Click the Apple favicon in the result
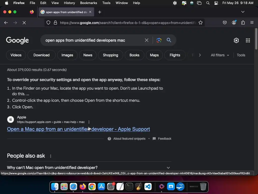 coord(11,119)
